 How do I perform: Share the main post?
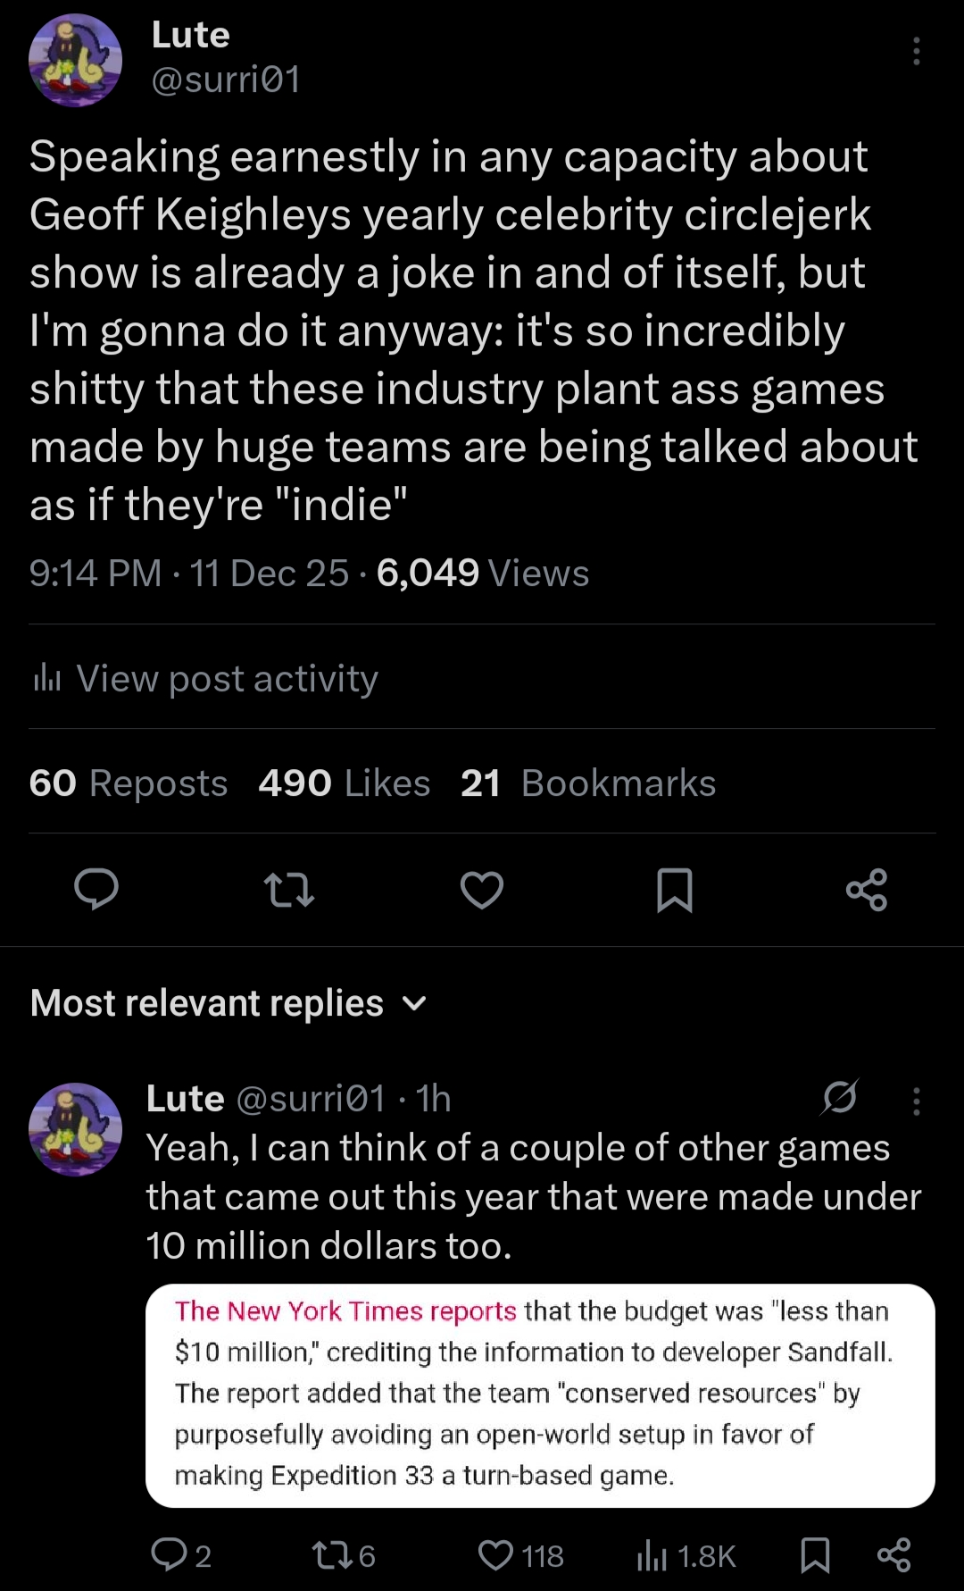(x=867, y=890)
